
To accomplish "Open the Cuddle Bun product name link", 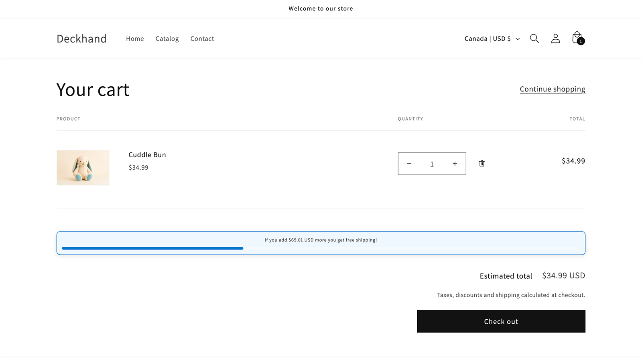I will coord(147,155).
